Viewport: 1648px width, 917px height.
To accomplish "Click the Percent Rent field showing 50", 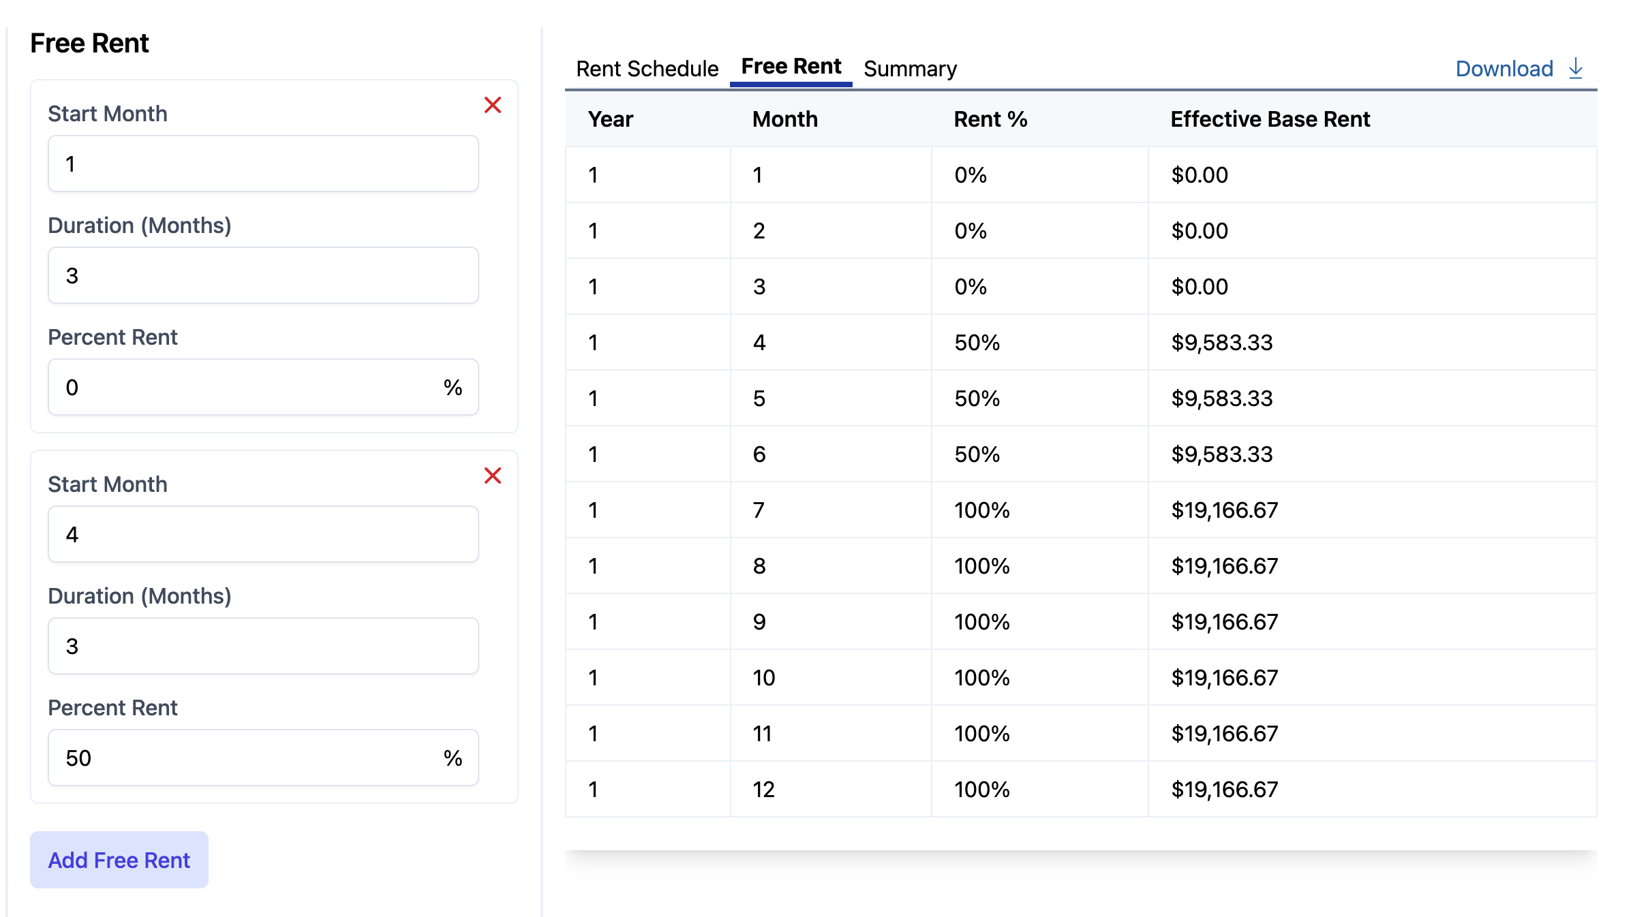I will click(x=262, y=757).
